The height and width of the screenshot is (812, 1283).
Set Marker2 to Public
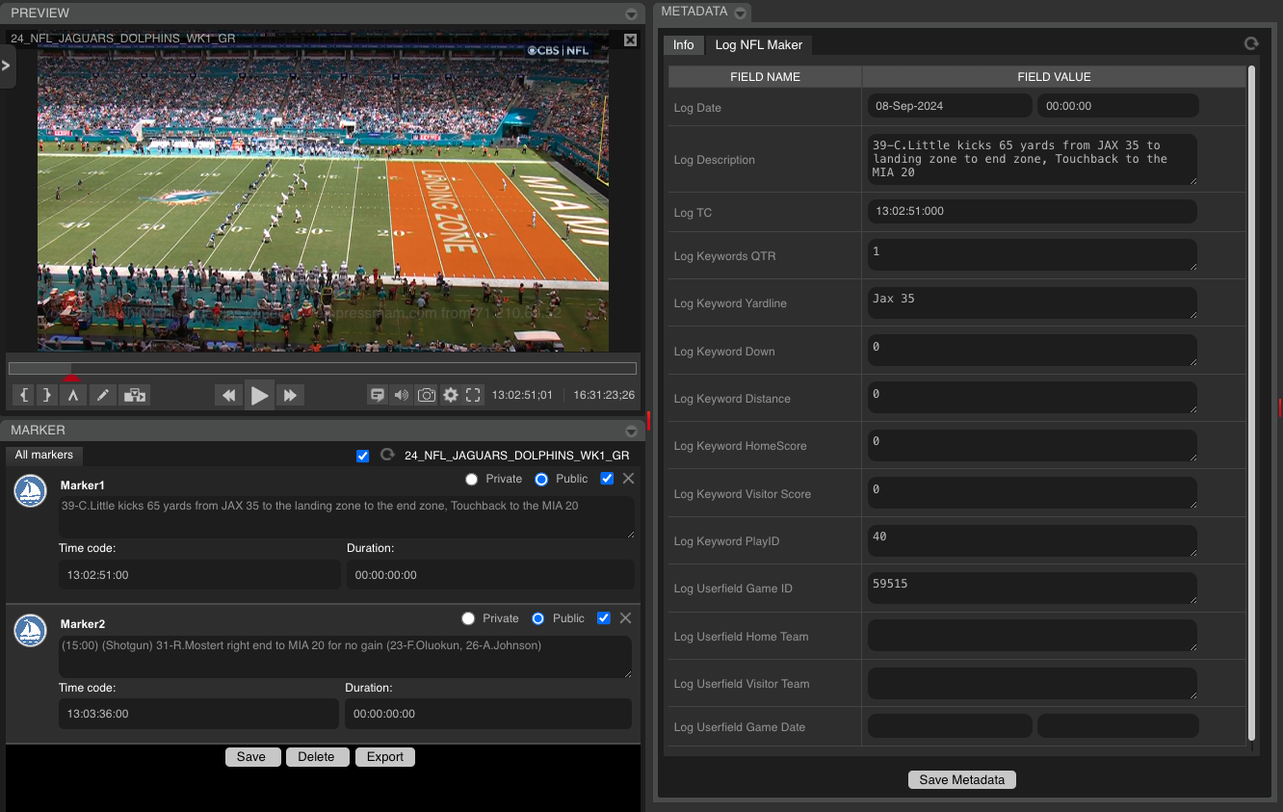(x=538, y=618)
